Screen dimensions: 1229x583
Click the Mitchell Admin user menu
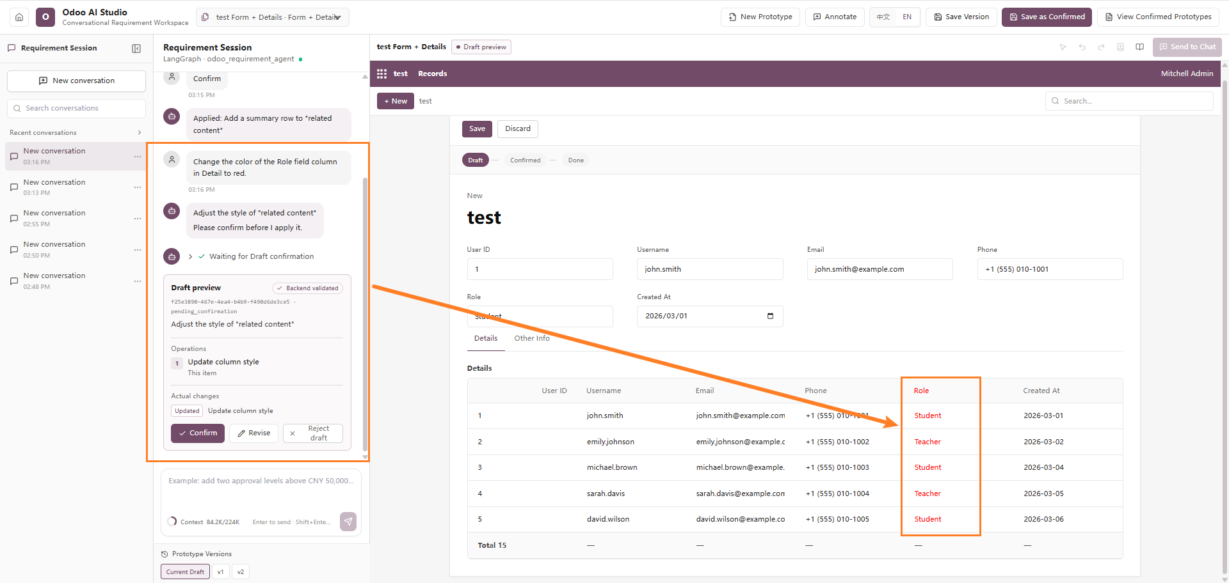tap(1187, 74)
